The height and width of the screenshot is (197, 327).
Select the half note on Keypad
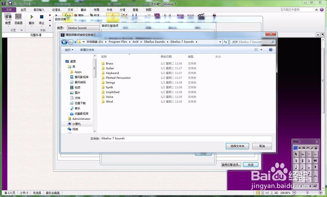pyautogui.click(x=302, y=167)
